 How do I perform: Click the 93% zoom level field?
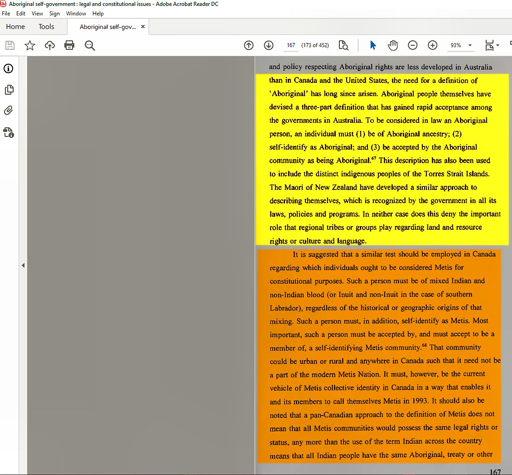coord(456,45)
